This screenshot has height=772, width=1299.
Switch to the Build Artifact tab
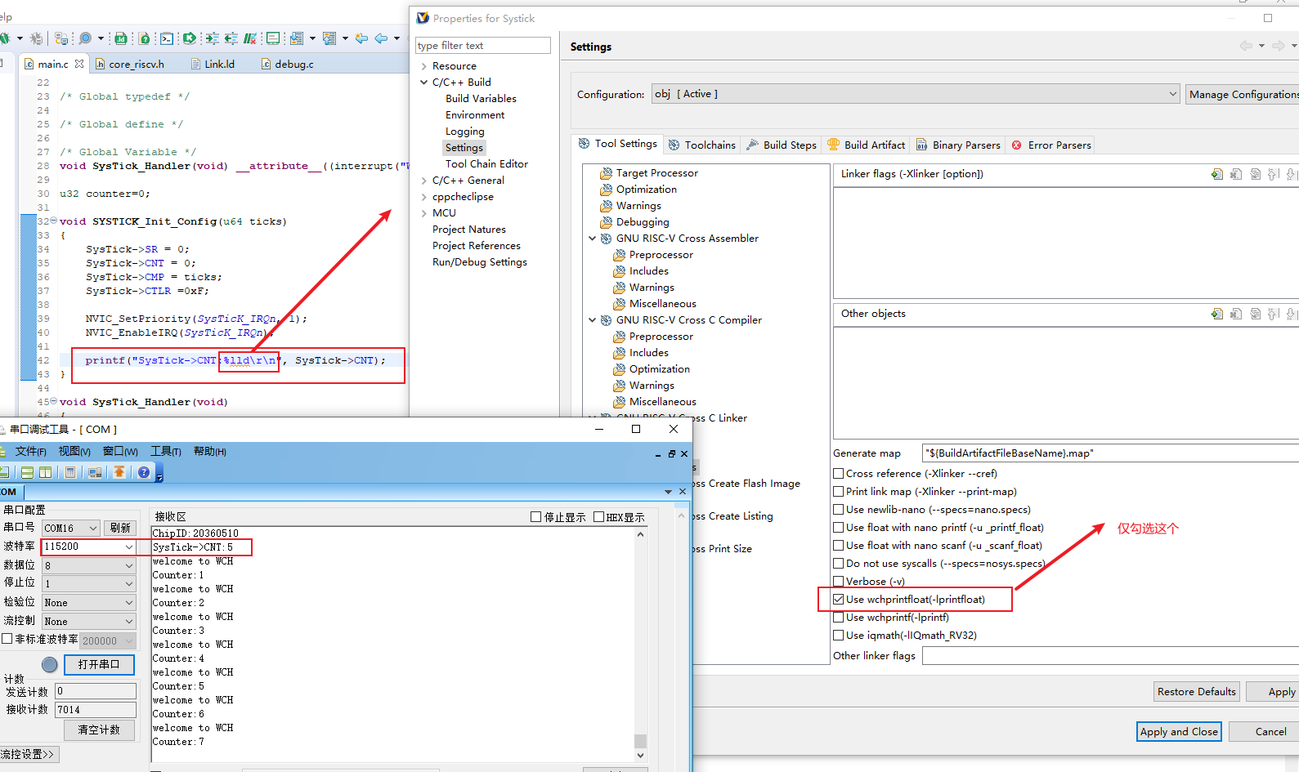pos(867,145)
